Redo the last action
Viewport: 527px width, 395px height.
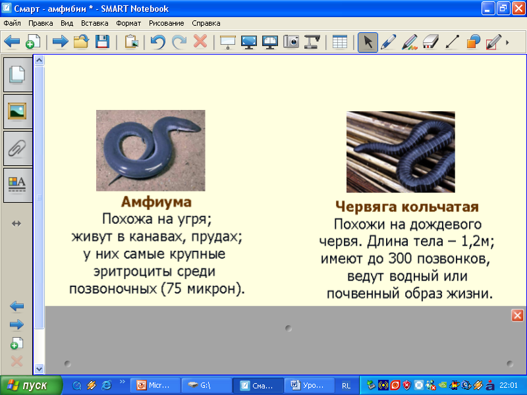(x=179, y=42)
